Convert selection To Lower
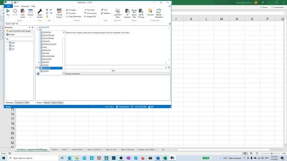The image size is (287, 161). coord(71,13)
